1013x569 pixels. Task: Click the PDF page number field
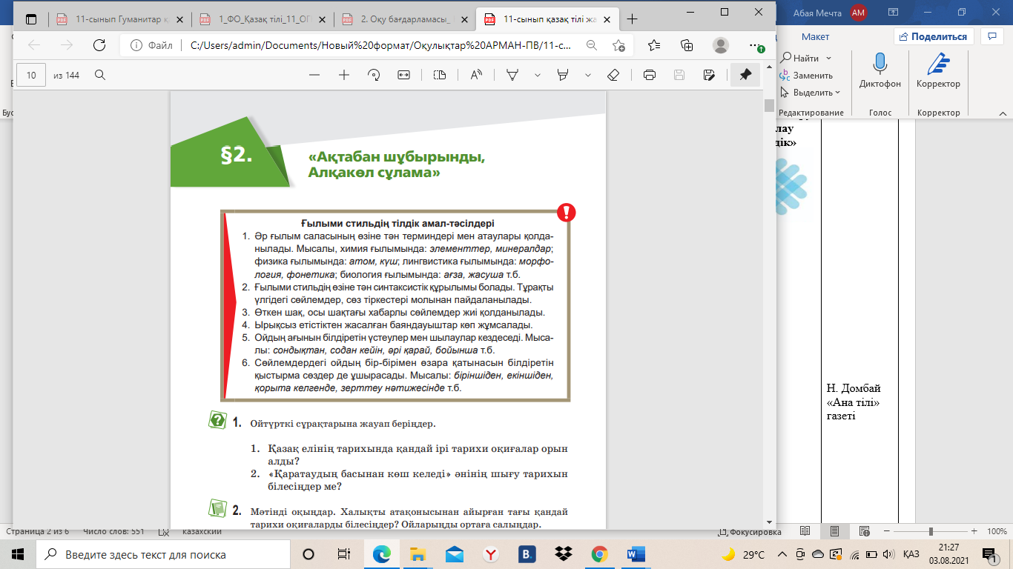point(31,75)
